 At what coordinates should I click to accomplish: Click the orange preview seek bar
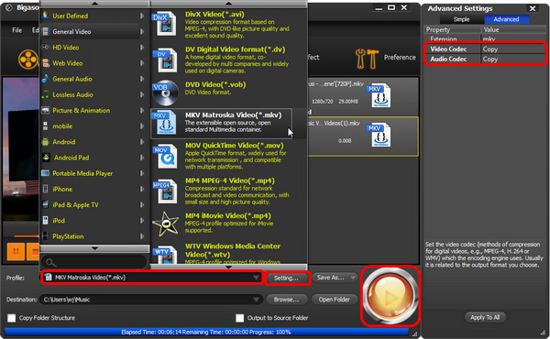pyautogui.click(x=27, y=236)
